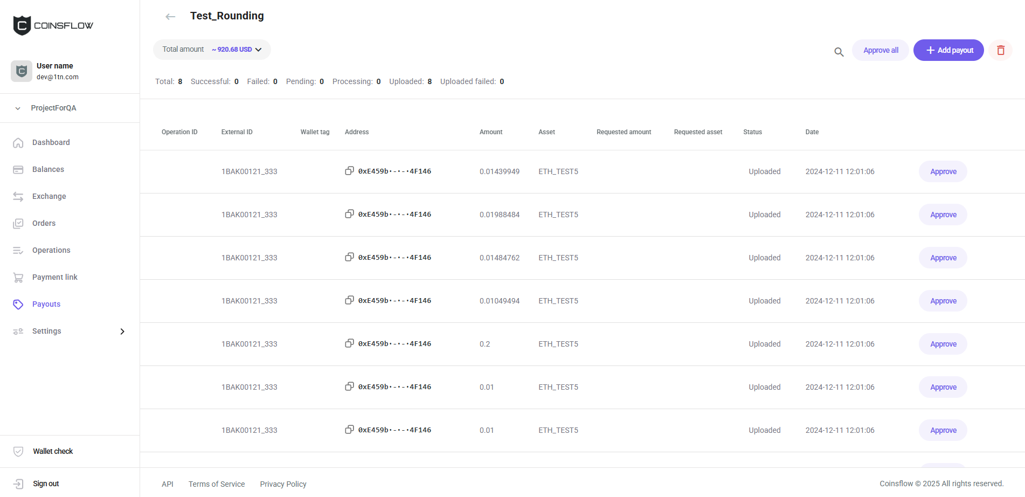Approve the 0.01484762 ETH_TEST5 payout
The image size is (1025, 497).
pos(943,258)
